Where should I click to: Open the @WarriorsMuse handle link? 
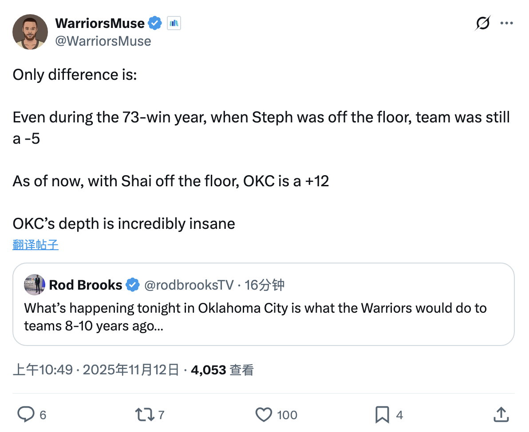tap(103, 41)
